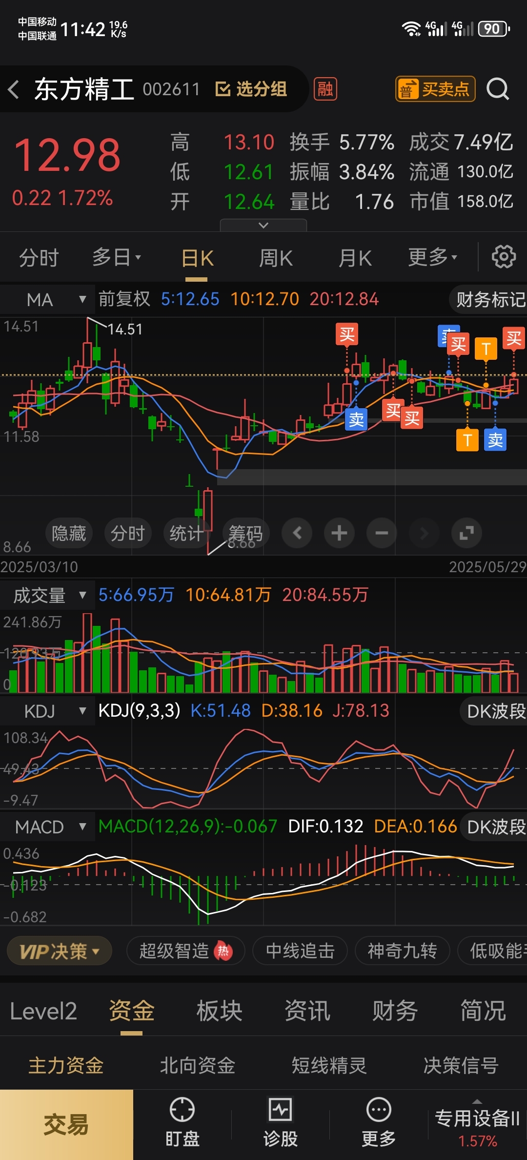
Task: Select 短线精灵 sub-tab
Action: (329, 1066)
